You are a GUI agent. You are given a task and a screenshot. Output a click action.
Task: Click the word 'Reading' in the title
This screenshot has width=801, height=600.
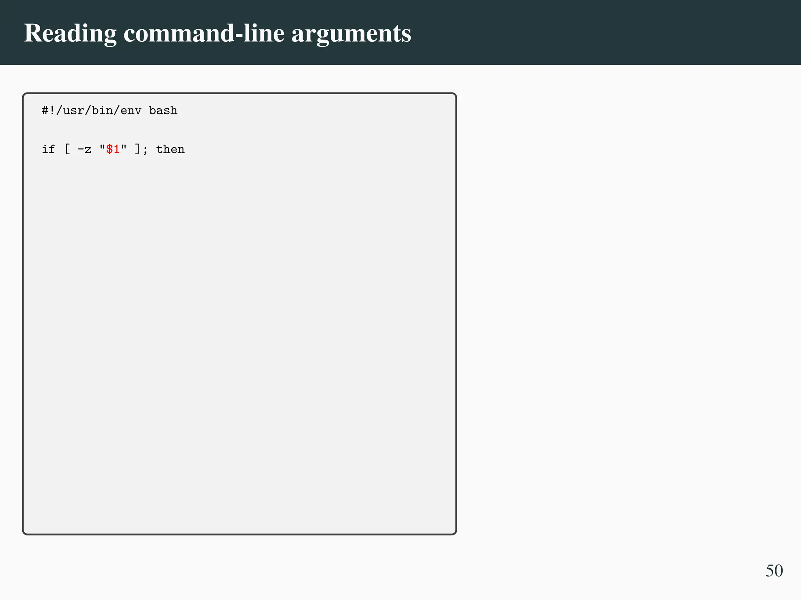tap(70, 33)
